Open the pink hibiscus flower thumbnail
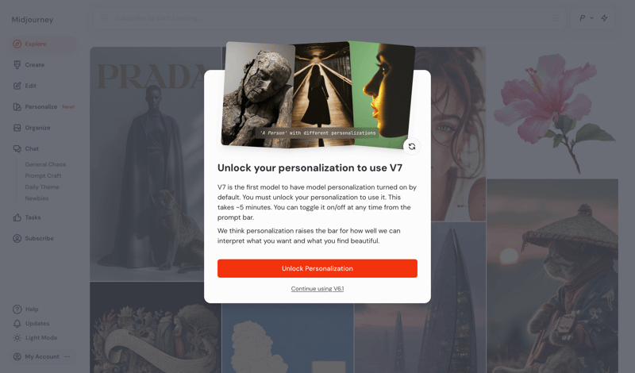 click(552, 112)
